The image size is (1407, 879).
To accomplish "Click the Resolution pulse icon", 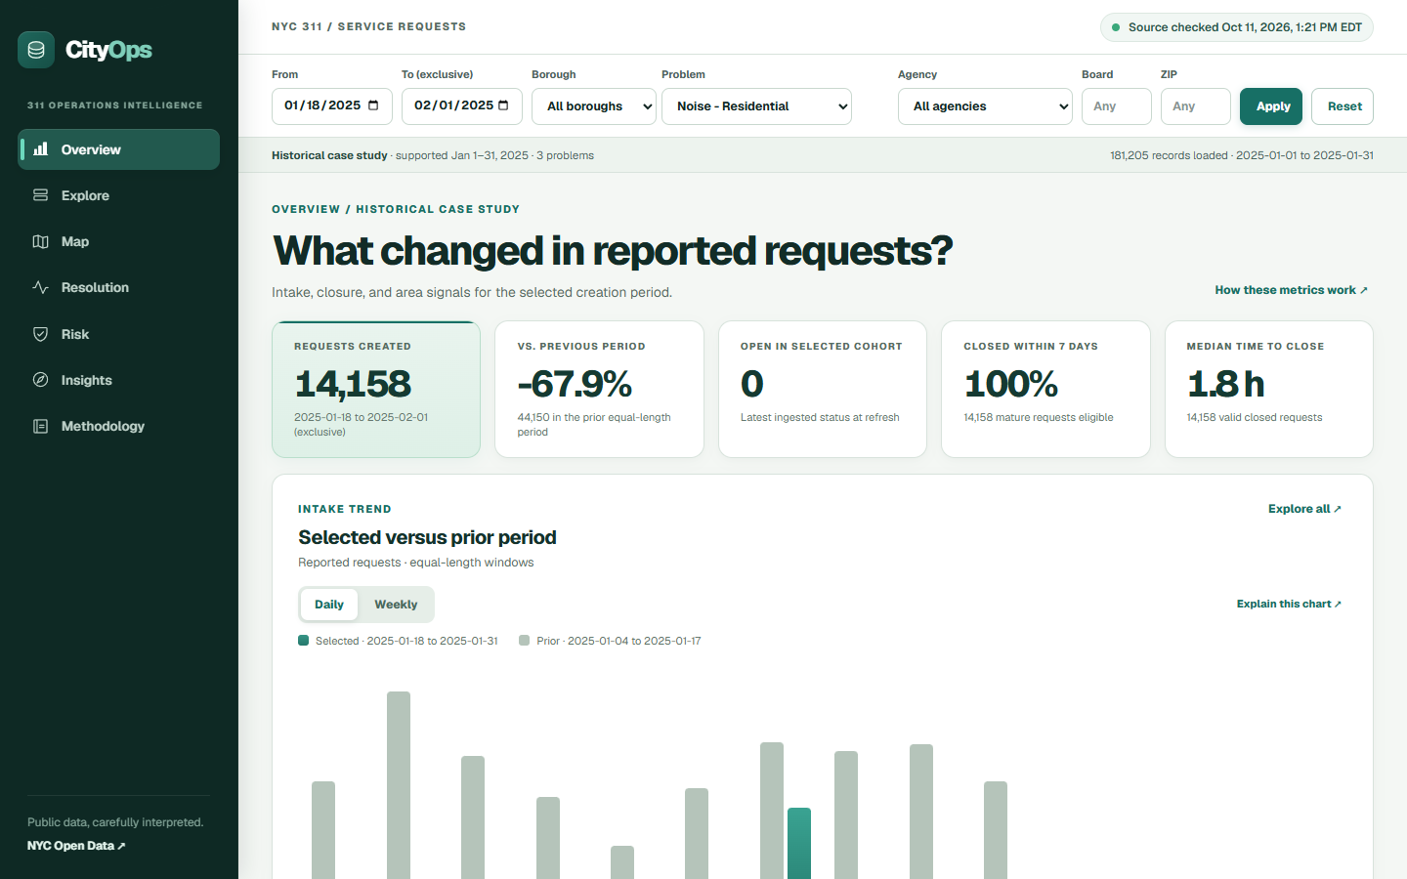I will [41, 287].
